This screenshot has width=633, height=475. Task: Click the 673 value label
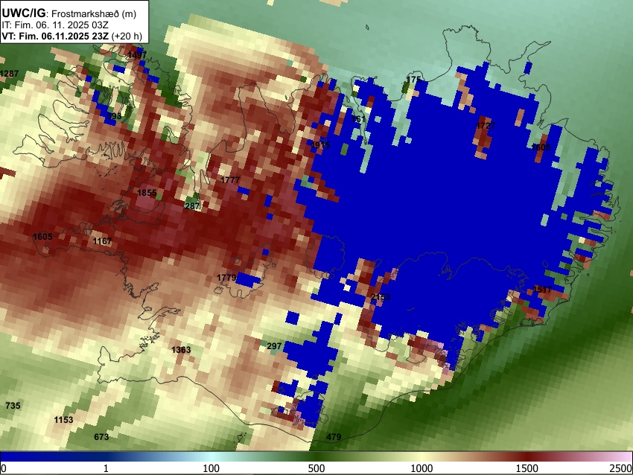[x=101, y=437]
